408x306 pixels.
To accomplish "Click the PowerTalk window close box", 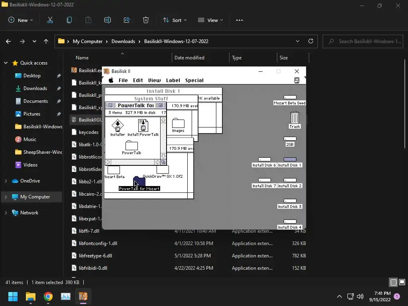I will pos(111,105).
